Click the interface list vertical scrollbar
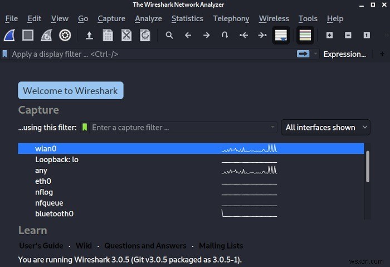390x267 pixels. (x=368, y=167)
